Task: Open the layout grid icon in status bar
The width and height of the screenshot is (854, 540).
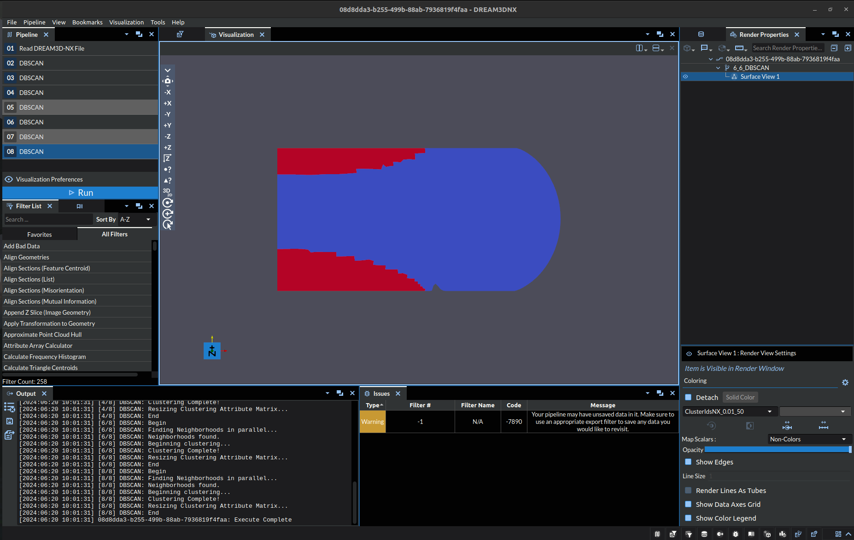Action: click(x=838, y=534)
